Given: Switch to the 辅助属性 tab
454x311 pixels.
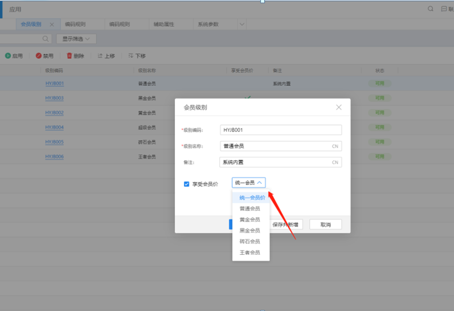Looking at the screenshot, I should click(163, 25).
